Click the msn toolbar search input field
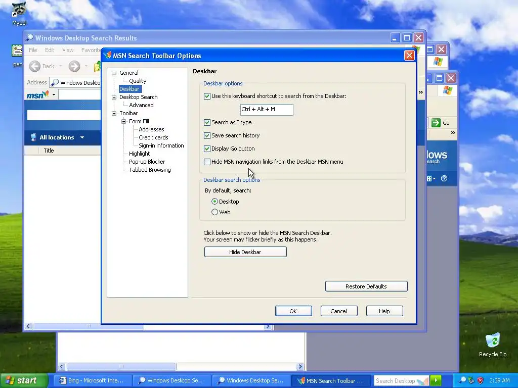This screenshot has width=518, height=388. point(80,94)
